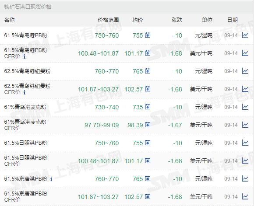View trend chart for 61.5%京唐港PB粉 CFR价

tap(245, 197)
